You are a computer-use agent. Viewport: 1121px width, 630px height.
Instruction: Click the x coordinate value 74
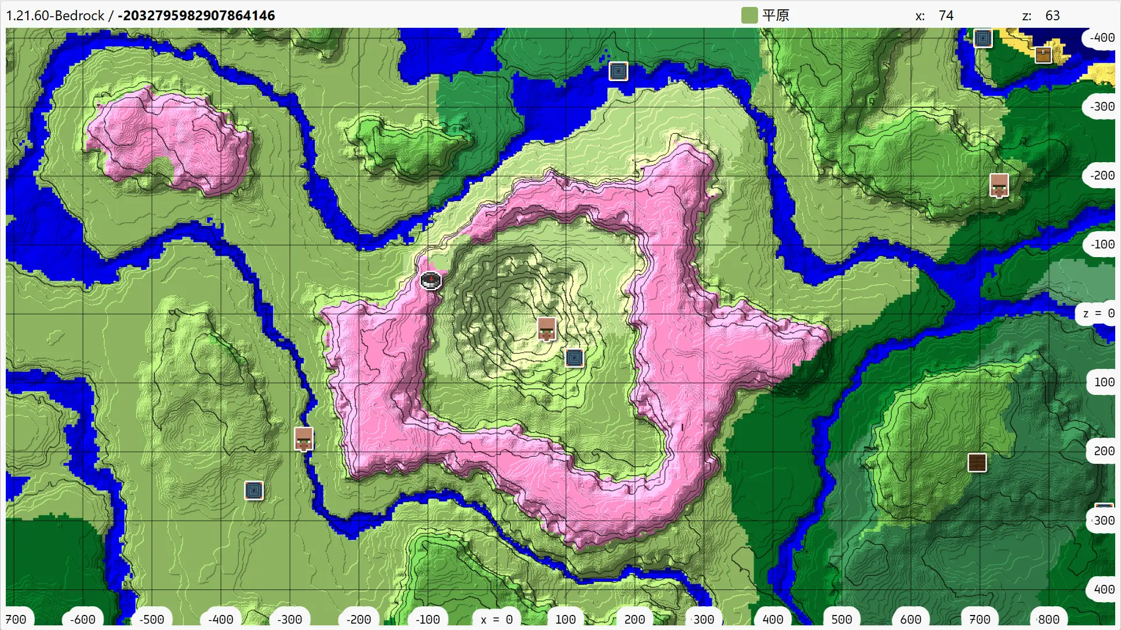point(946,16)
